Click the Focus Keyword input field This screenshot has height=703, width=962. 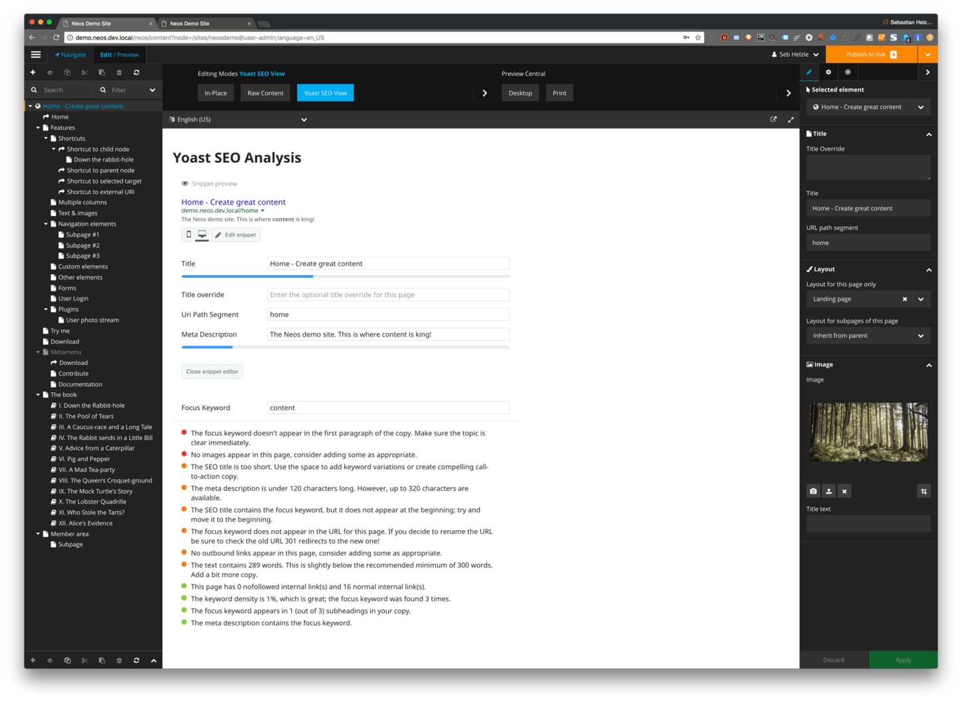point(388,407)
